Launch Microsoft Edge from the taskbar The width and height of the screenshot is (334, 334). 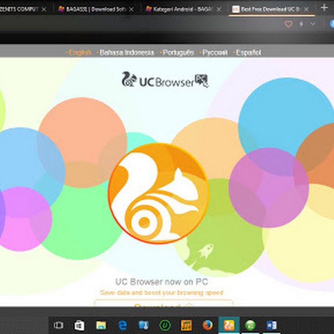point(122,326)
